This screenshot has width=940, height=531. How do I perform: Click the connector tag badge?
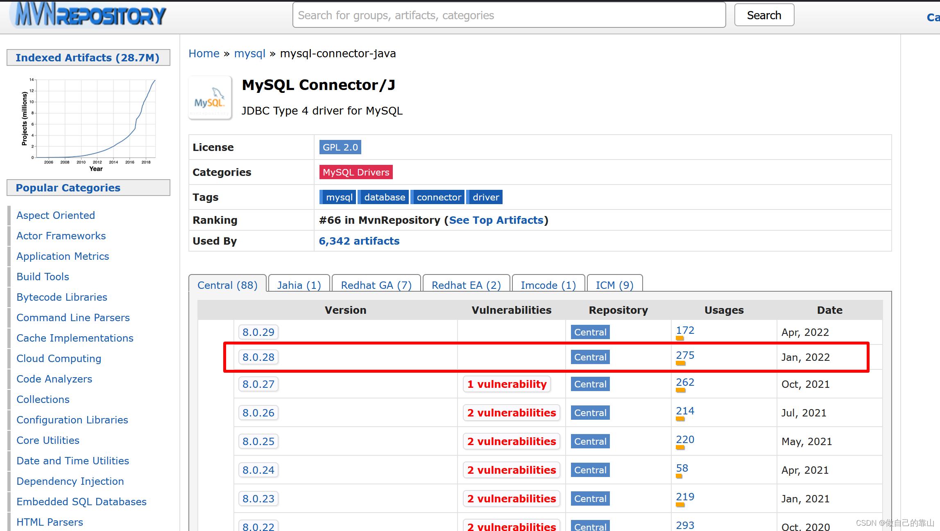coord(438,197)
